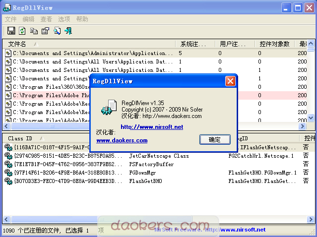The image size is (317, 237).
Task: Click the gear icon of the {116BA71C row
Action: pos(8,147)
